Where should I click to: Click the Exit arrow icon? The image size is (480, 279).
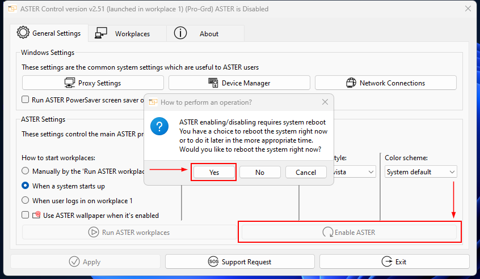386,261
